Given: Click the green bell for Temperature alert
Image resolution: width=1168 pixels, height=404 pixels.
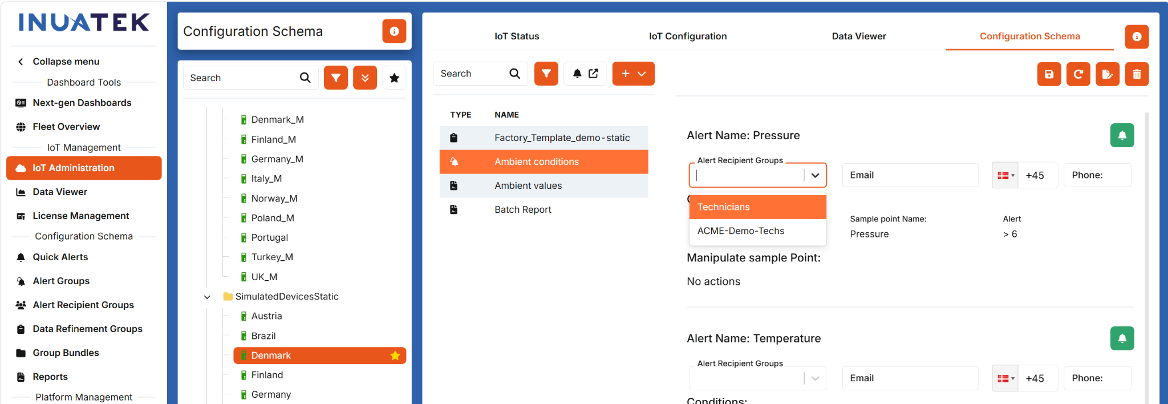Looking at the screenshot, I should (x=1122, y=338).
